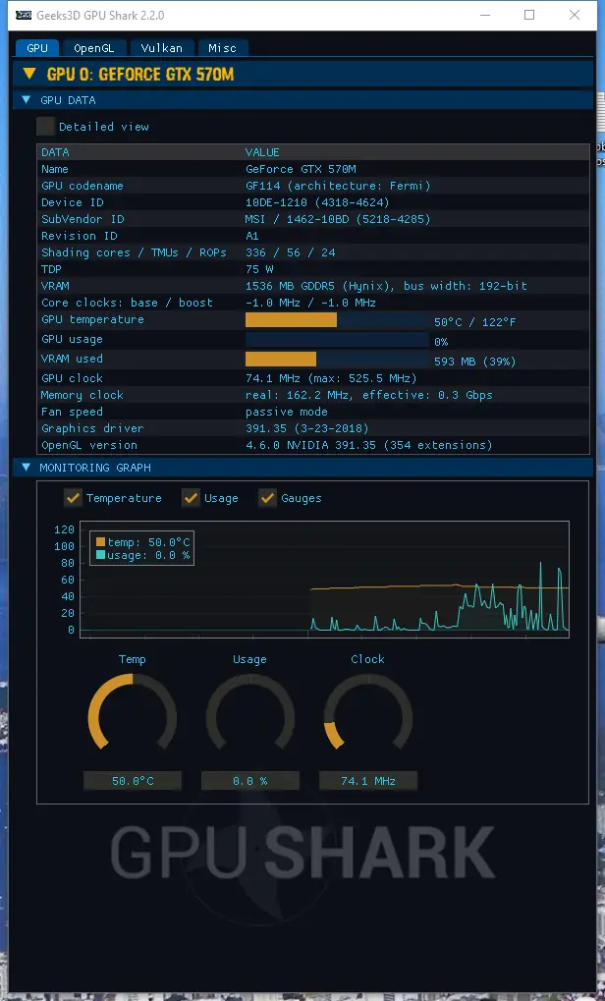This screenshot has width=605, height=1001.
Task: Click the 'usage: 0.0 %' legend text
Action: point(148,555)
